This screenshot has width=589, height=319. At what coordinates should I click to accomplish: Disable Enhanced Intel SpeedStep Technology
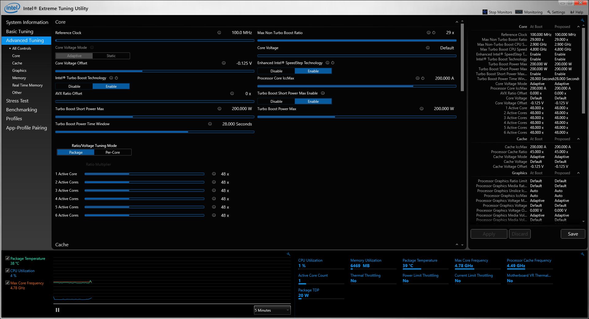276,71
